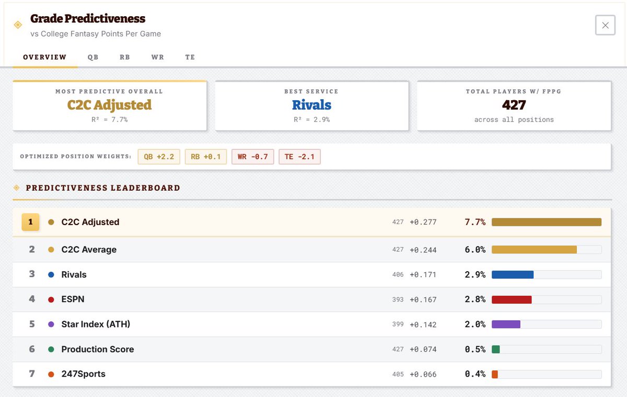Click the 0.5% value
The height and width of the screenshot is (397, 627).
(475, 349)
